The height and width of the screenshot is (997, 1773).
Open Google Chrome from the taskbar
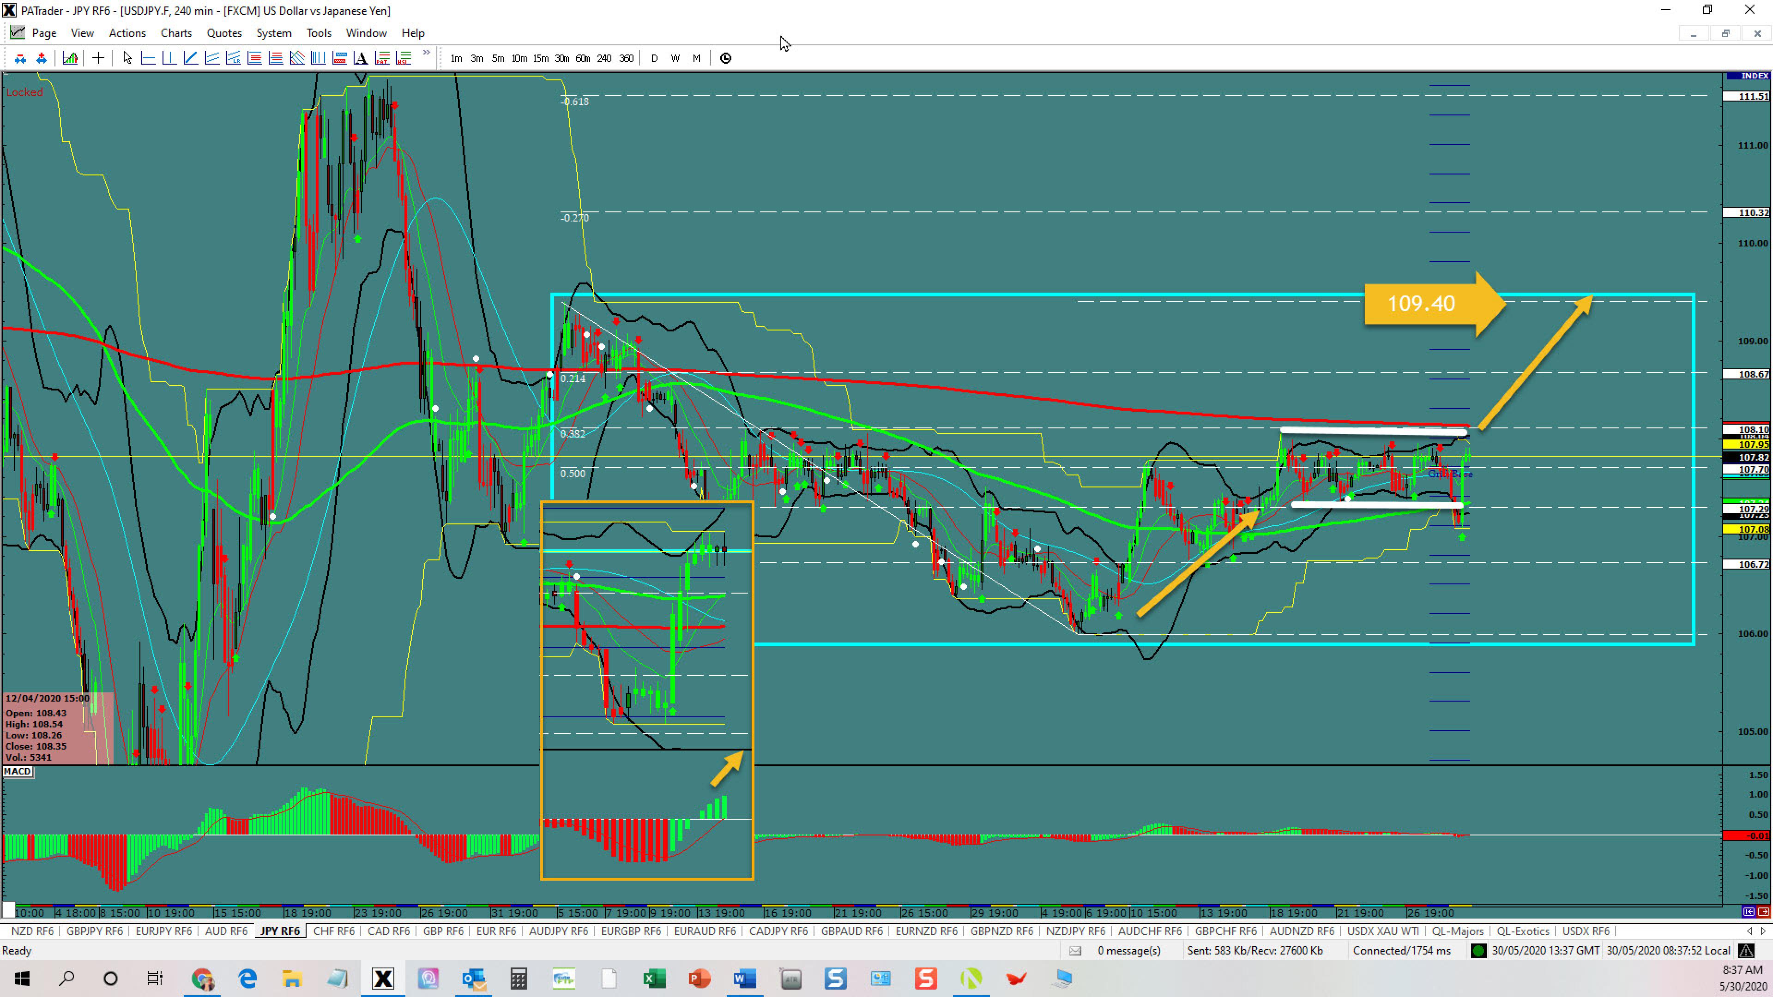pyautogui.click(x=202, y=979)
